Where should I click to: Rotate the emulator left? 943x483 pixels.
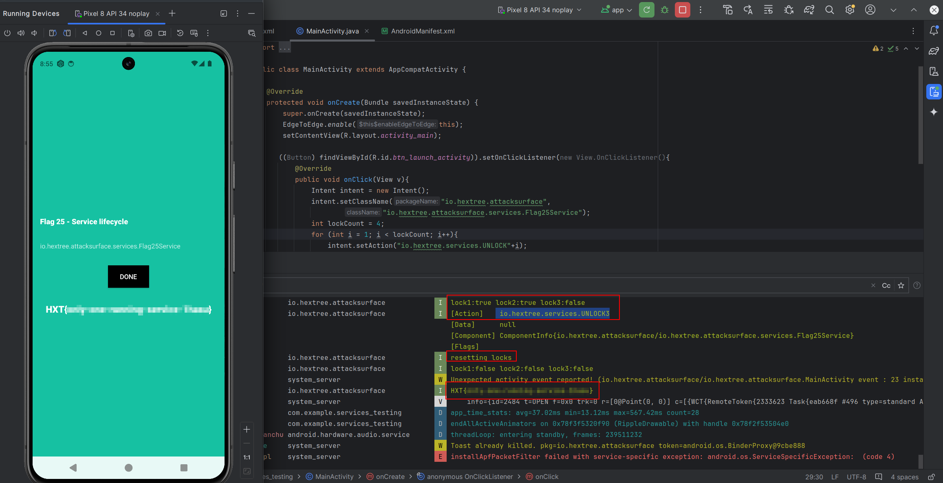click(53, 33)
